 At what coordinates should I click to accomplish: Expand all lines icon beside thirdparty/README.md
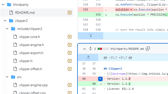(91, 49)
